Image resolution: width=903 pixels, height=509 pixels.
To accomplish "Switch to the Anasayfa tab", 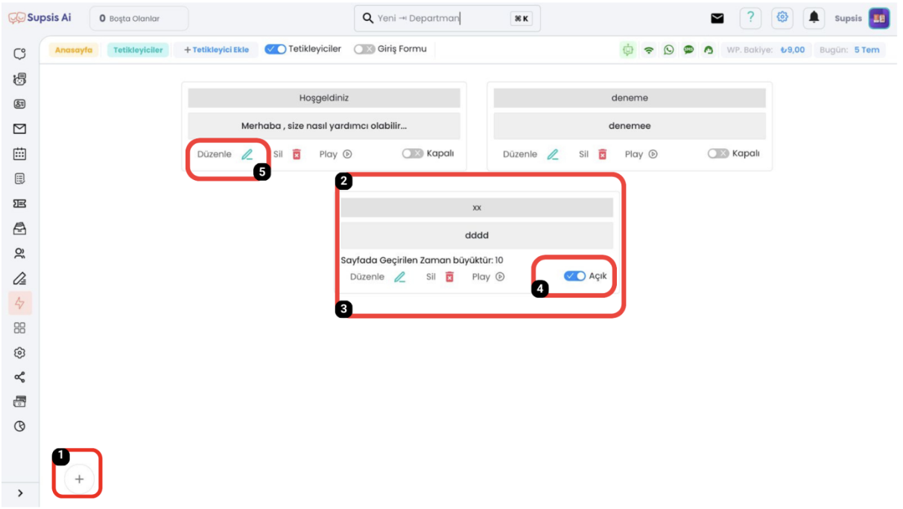I will pos(73,51).
